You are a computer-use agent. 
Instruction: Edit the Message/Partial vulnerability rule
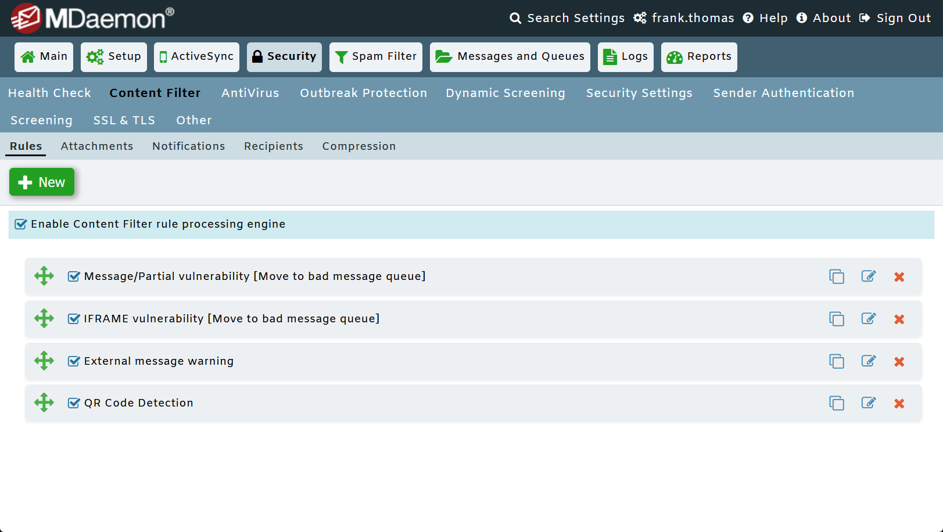(869, 276)
